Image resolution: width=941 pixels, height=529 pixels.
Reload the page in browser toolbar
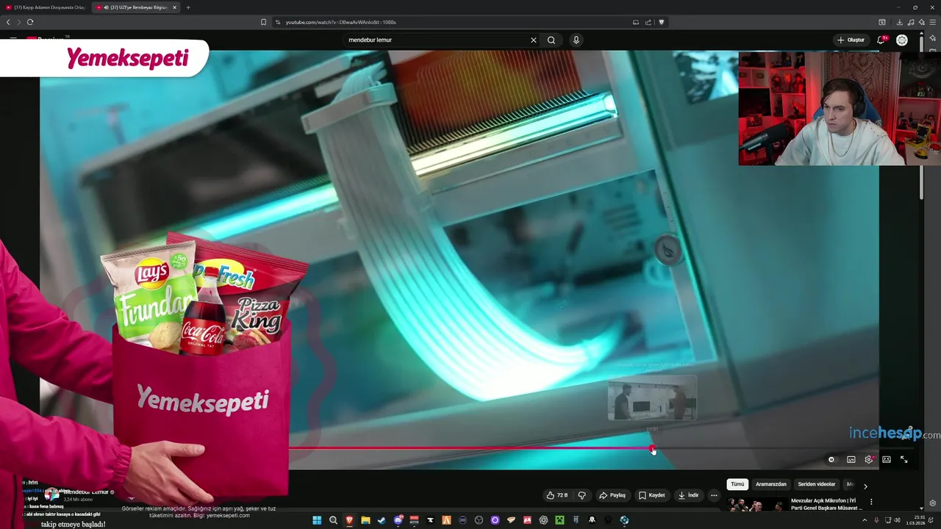coord(30,22)
